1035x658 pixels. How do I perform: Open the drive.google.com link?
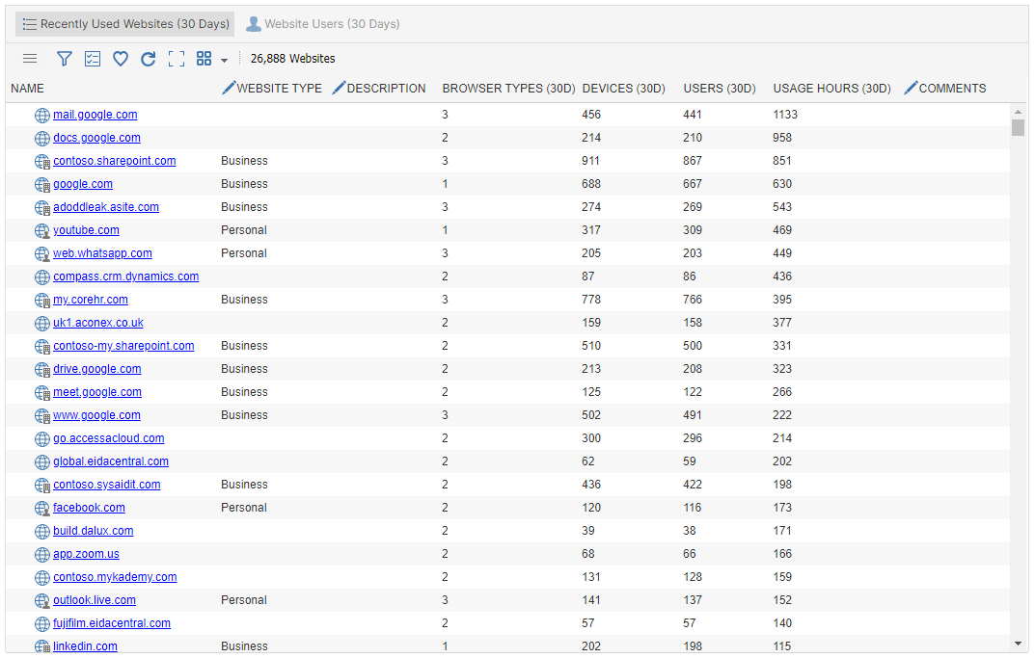pos(97,369)
